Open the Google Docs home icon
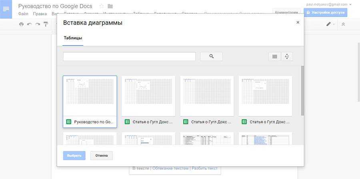The width and height of the screenshot is (360, 179). [6, 9]
